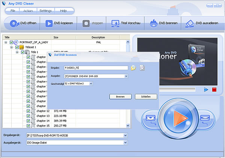The width and height of the screenshot is (225, 158).
Task: Click the chapter 15 scroll icon
Action: [33, 126]
